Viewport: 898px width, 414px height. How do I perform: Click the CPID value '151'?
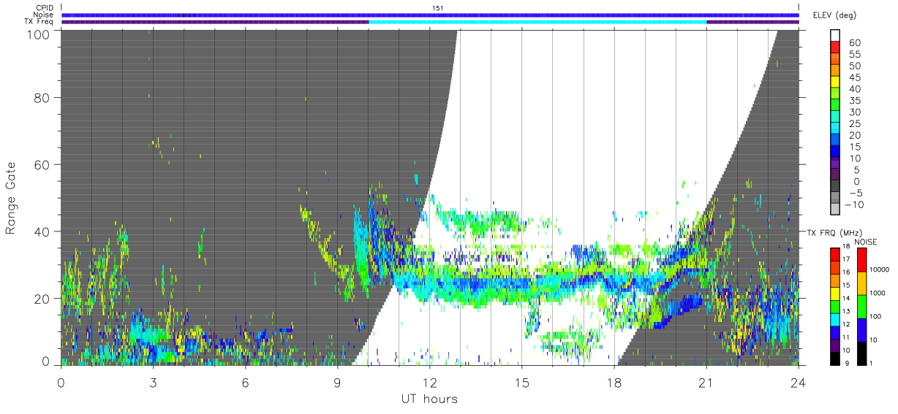(x=438, y=8)
